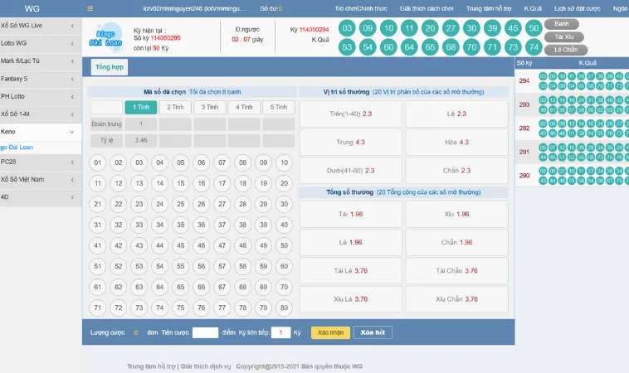Click result ball 03 in header

347,28
